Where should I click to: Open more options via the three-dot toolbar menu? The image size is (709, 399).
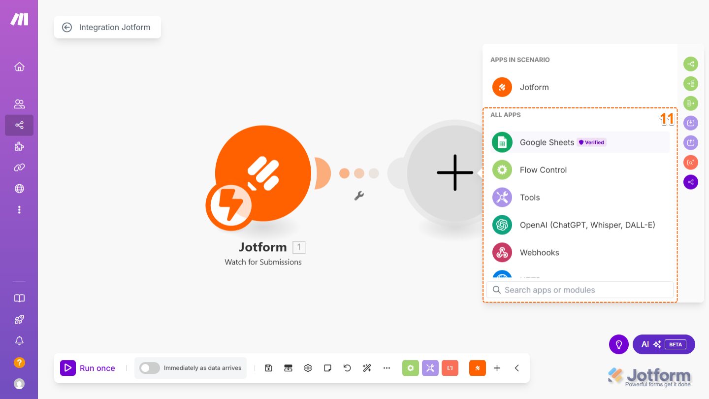(x=387, y=368)
